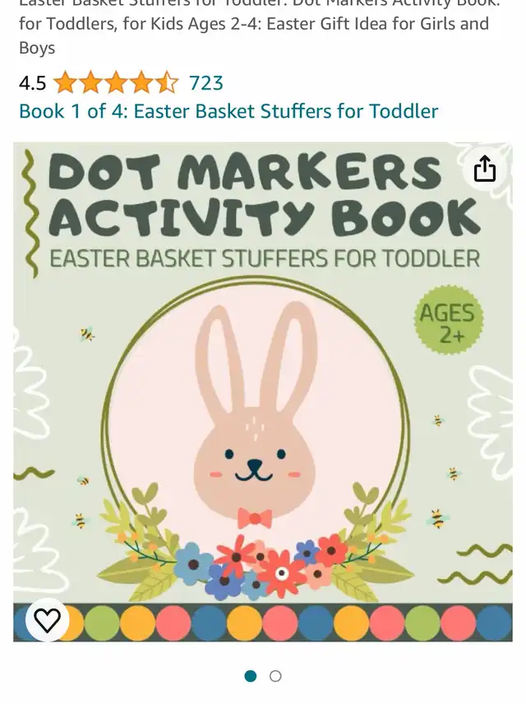Open the 723 customer reviews
Screen dimensions: 526x704
[x=206, y=83]
